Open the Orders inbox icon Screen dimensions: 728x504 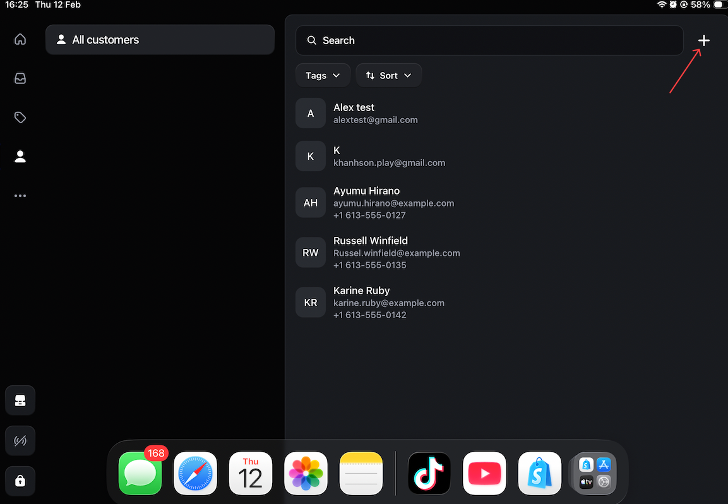pyautogui.click(x=20, y=79)
